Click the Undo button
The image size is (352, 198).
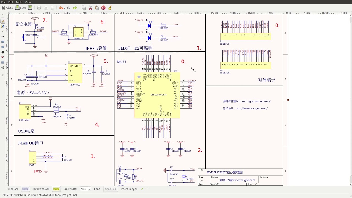click(x=65, y=8)
